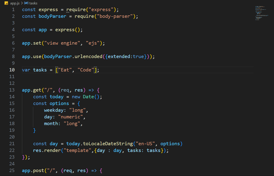This screenshot has height=176, width=274.
Task: Click the today constant on line 14
Action: (57, 97)
